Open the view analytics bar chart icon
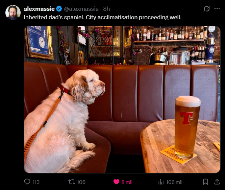 161,182
